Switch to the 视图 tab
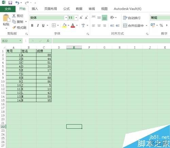The width and height of the screenshot is (170, 148). click(104, 9)
